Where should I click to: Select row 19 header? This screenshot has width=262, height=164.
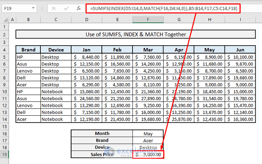click(4, 155)
